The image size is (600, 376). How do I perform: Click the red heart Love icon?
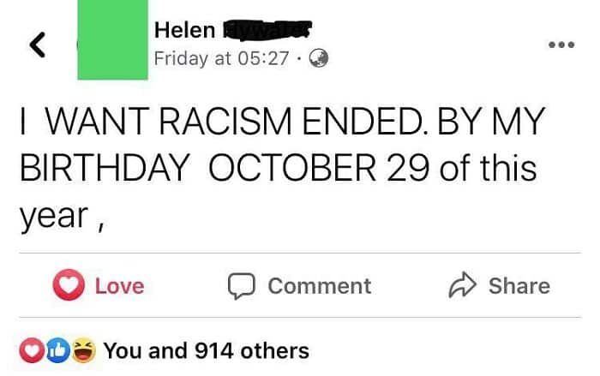point(69,285)
